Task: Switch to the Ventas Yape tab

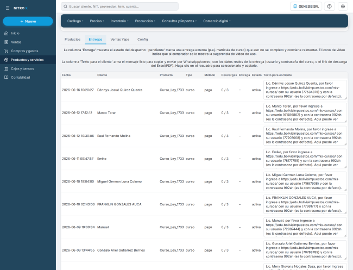Action: pyautogui.click(x=120, y=40)
